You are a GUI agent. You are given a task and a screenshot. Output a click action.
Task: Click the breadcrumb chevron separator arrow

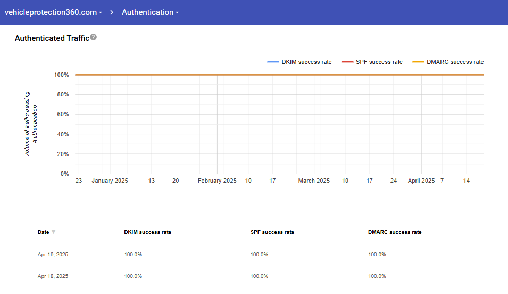click(112, 12)
